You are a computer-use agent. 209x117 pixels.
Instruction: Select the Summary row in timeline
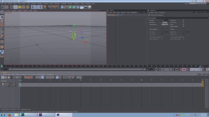[6, 84]
